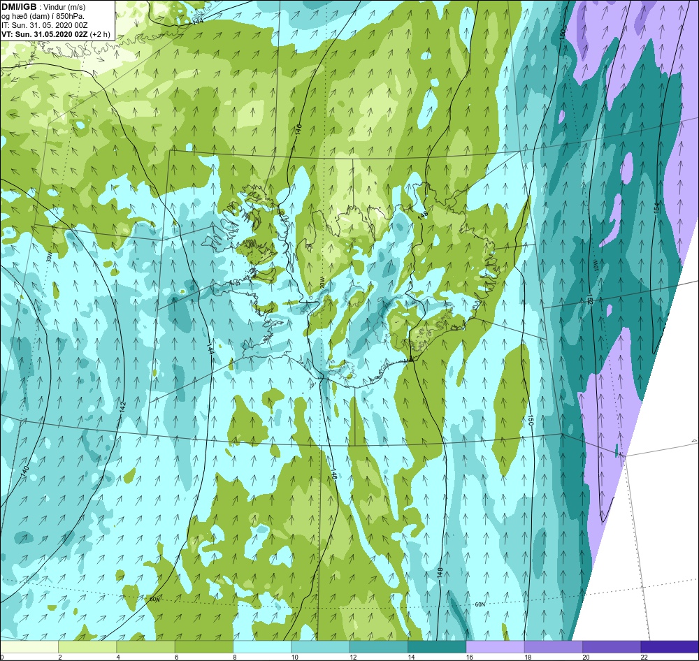Click the legend value '14'
699x661 pixels.
pyautogui.click(x=411, y=657)
